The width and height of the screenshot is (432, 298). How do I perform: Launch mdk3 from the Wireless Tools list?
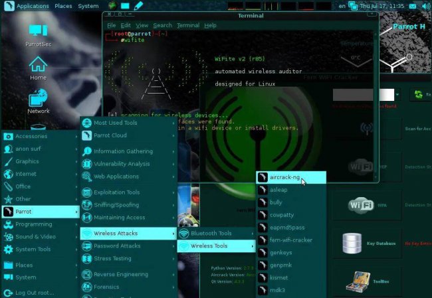click(x=291, y=290)
